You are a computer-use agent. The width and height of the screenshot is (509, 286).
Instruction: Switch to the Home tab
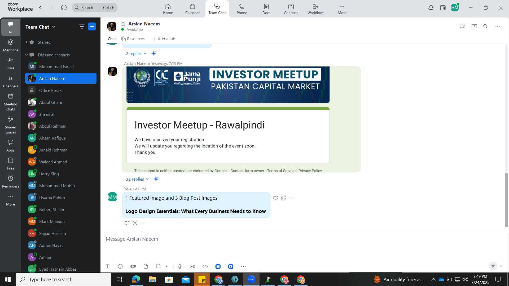pos(168,9)
